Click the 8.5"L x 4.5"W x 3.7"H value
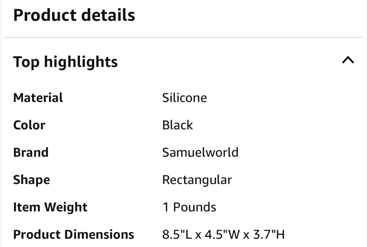 tap(223, 234)
